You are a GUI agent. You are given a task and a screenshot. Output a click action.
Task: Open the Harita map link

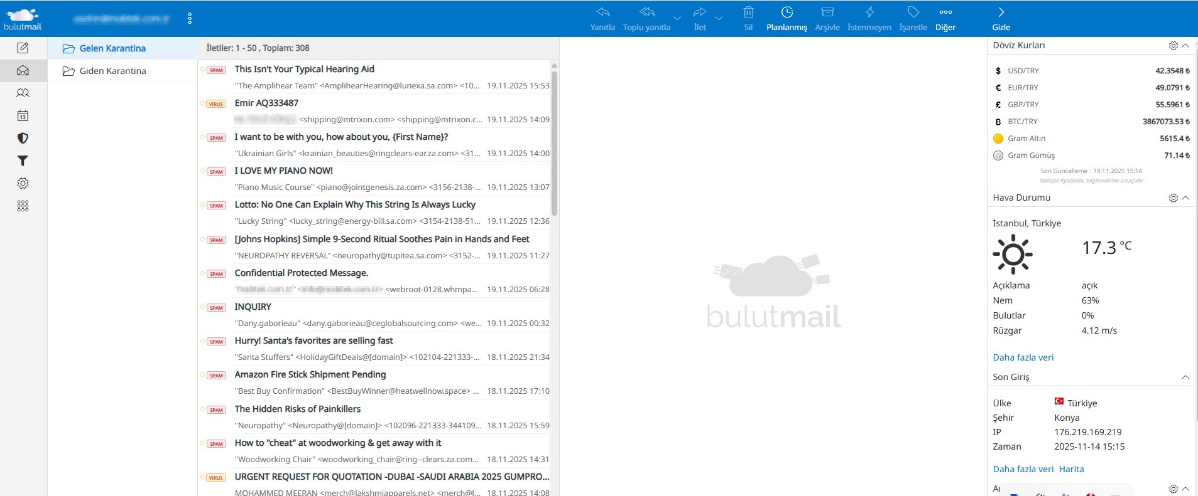pos(1071,469)
